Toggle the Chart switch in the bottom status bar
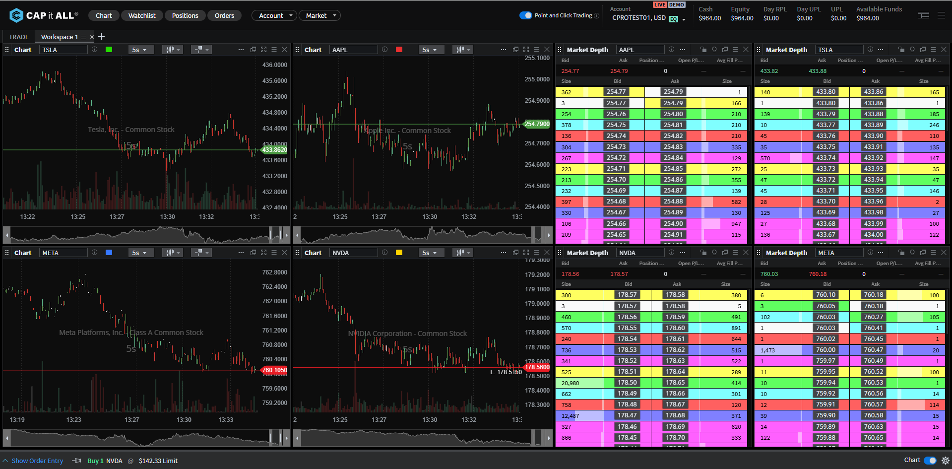This screenshot has width=952, height=469. click(930, 460)
